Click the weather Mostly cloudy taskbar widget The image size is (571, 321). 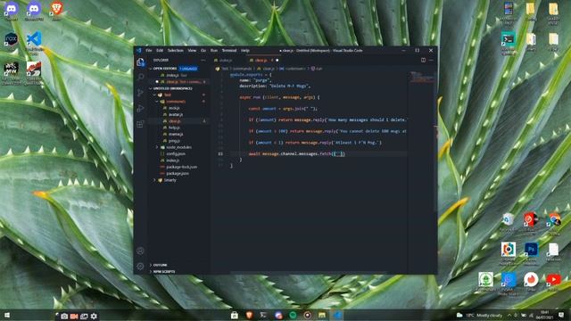[480, 315]
